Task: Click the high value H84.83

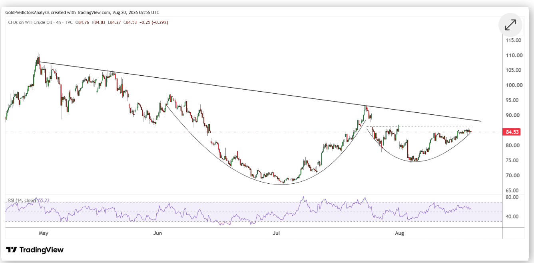Action: [x=98, y=22]
